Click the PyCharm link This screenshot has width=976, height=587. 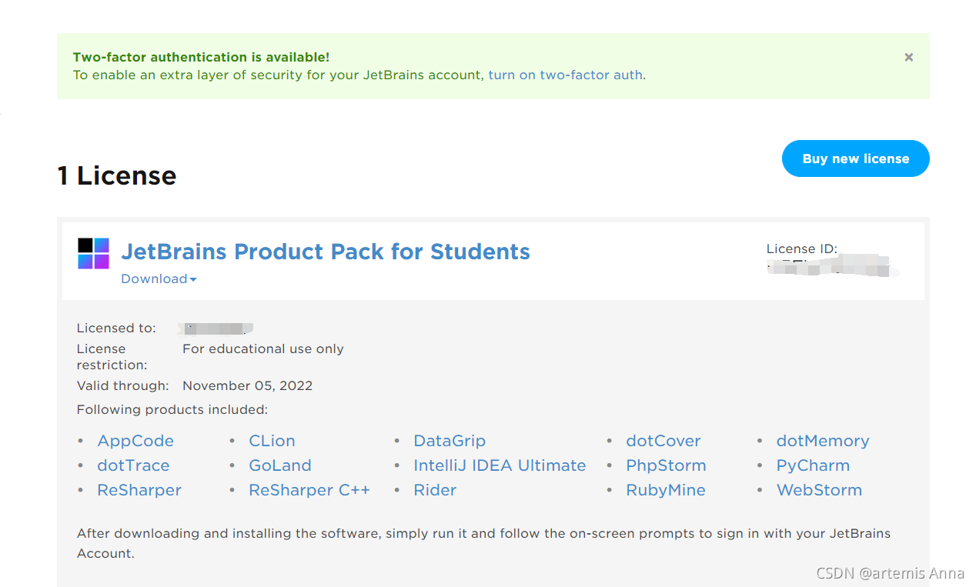point(813,465)
